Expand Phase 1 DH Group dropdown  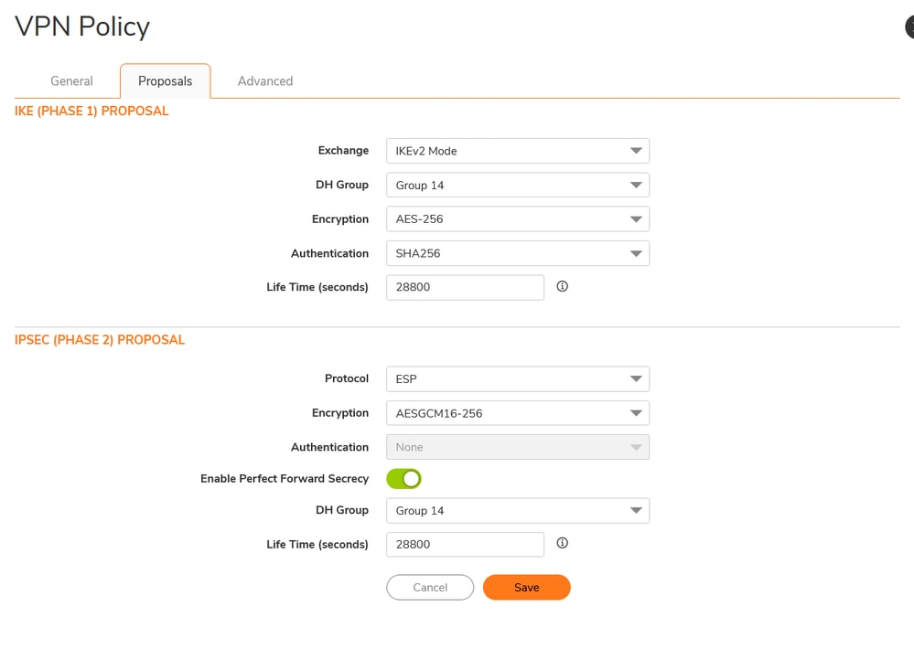[517, 185]
